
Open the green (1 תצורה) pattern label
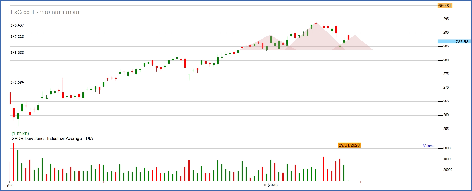click(x=20, y=133)
